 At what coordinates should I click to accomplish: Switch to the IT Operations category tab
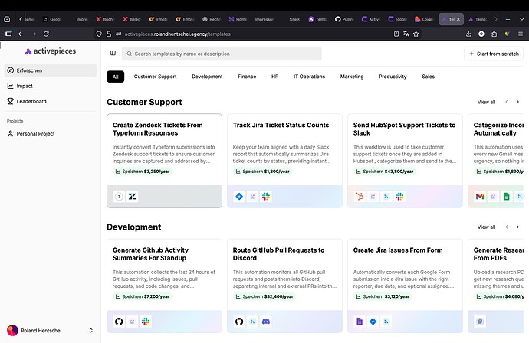point(310,77)
